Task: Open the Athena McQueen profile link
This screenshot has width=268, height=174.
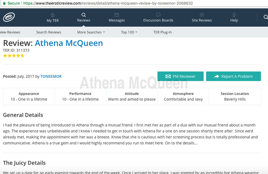Action: pos(69,43)
